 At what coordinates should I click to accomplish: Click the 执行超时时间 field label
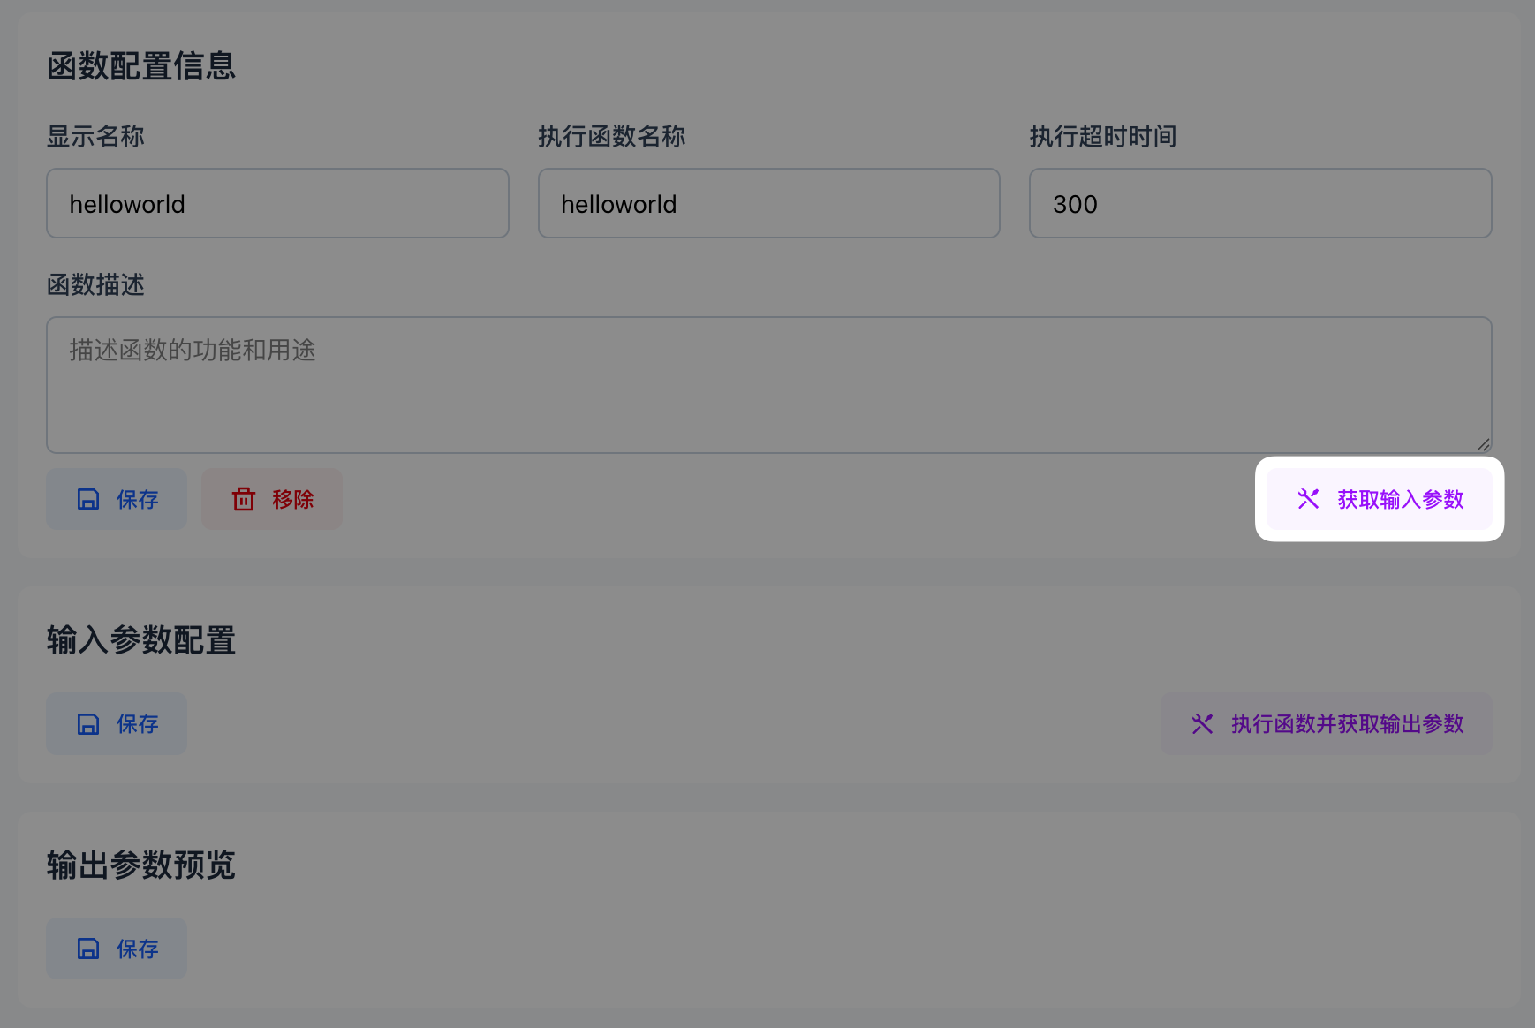pyautogui.click(x=1102, y=137)
